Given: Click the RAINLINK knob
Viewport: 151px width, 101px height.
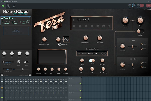Looking at the screenshot, I should coord(58,39).
